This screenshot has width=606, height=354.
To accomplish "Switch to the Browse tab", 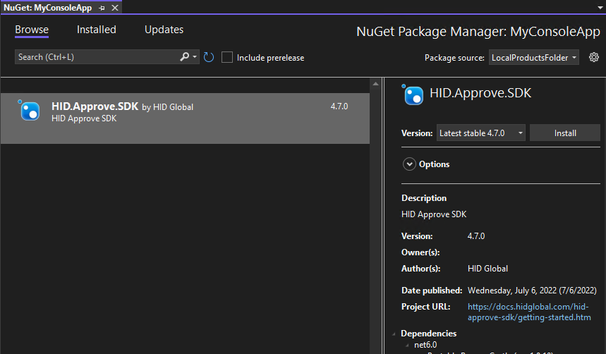I will [x=32, y=30].
